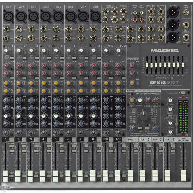
Task: Engage the low cut button on channel 2
Action: (x=24, y=58)
